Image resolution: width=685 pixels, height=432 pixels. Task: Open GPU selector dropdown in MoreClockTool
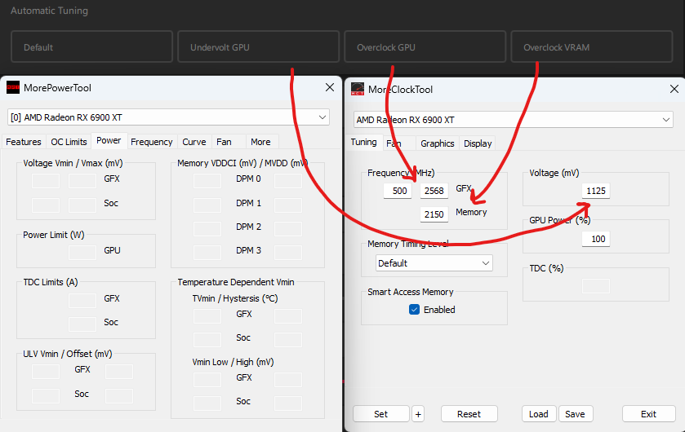point(513,120)
